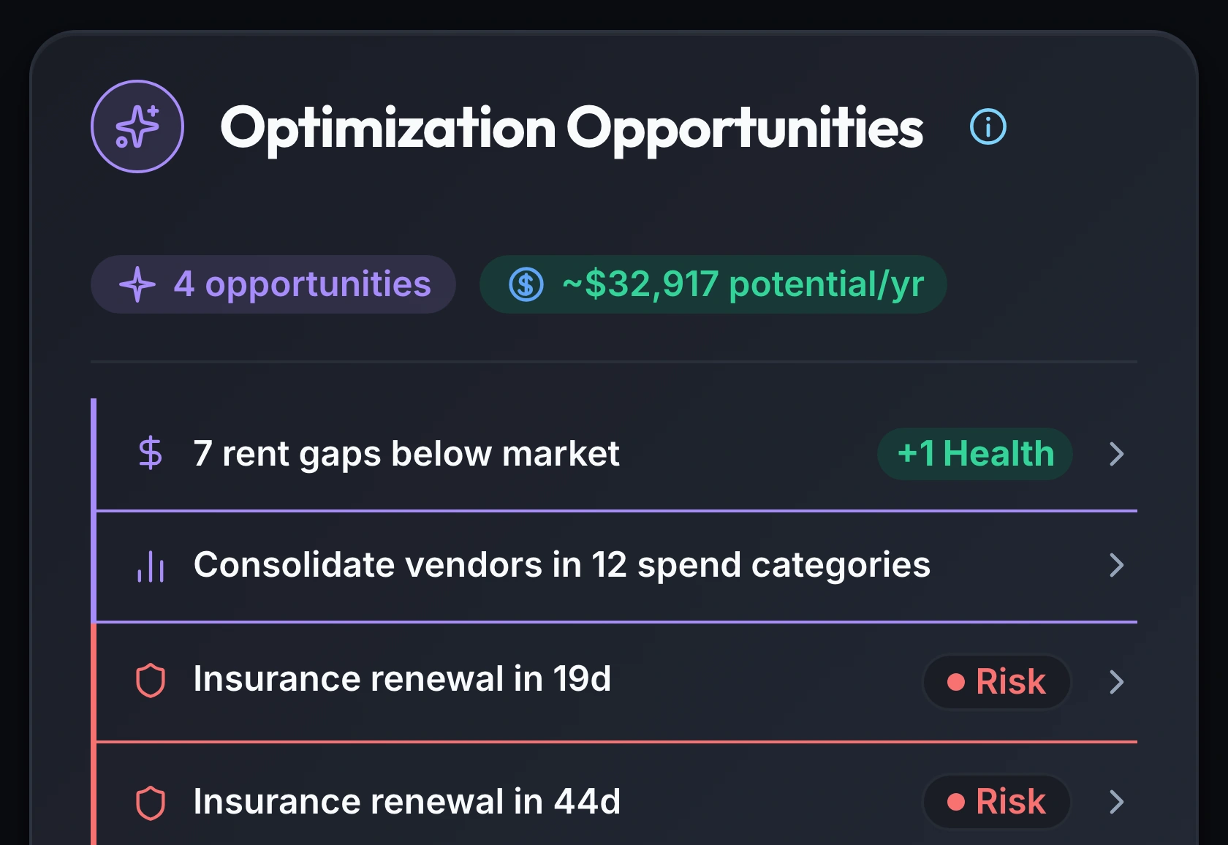Click the bar chart icon for vendor consolidation
The image size is (1228, 845).
(151, 566)
